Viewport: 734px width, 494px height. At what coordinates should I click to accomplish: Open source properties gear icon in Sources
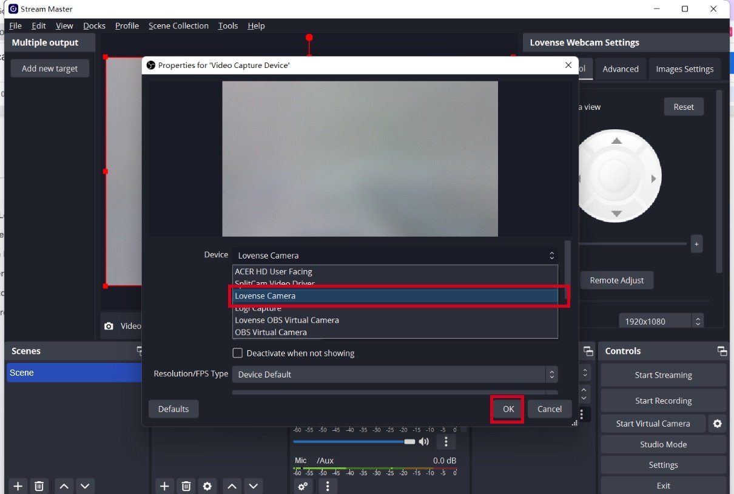coord(207,486)
